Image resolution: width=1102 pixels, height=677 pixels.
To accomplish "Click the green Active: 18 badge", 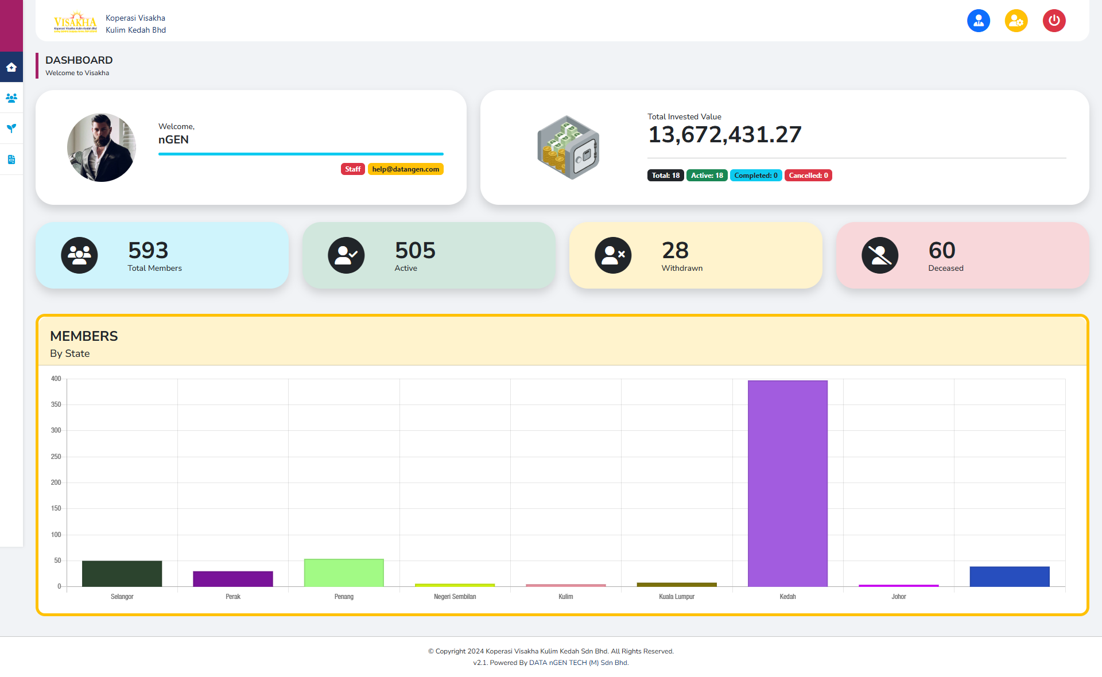I will pos(707,176).
